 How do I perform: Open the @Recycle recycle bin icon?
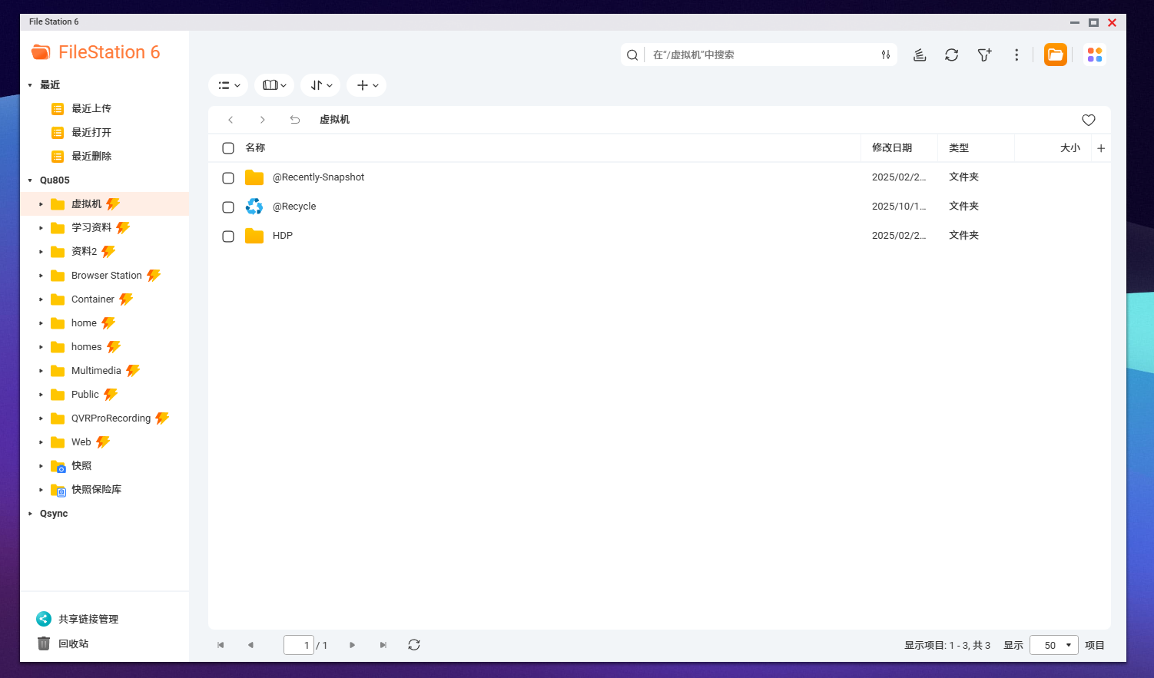tap(254, 207)
